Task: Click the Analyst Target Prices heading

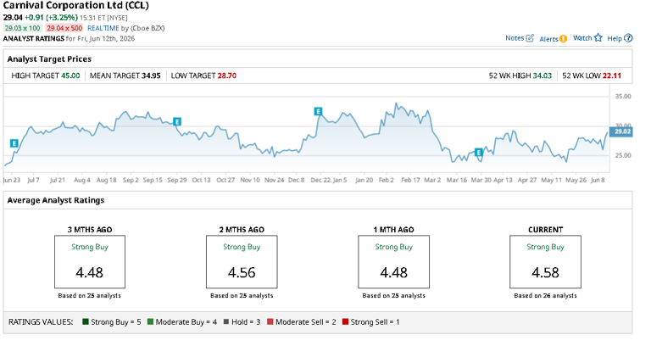Action: [49, 59]
